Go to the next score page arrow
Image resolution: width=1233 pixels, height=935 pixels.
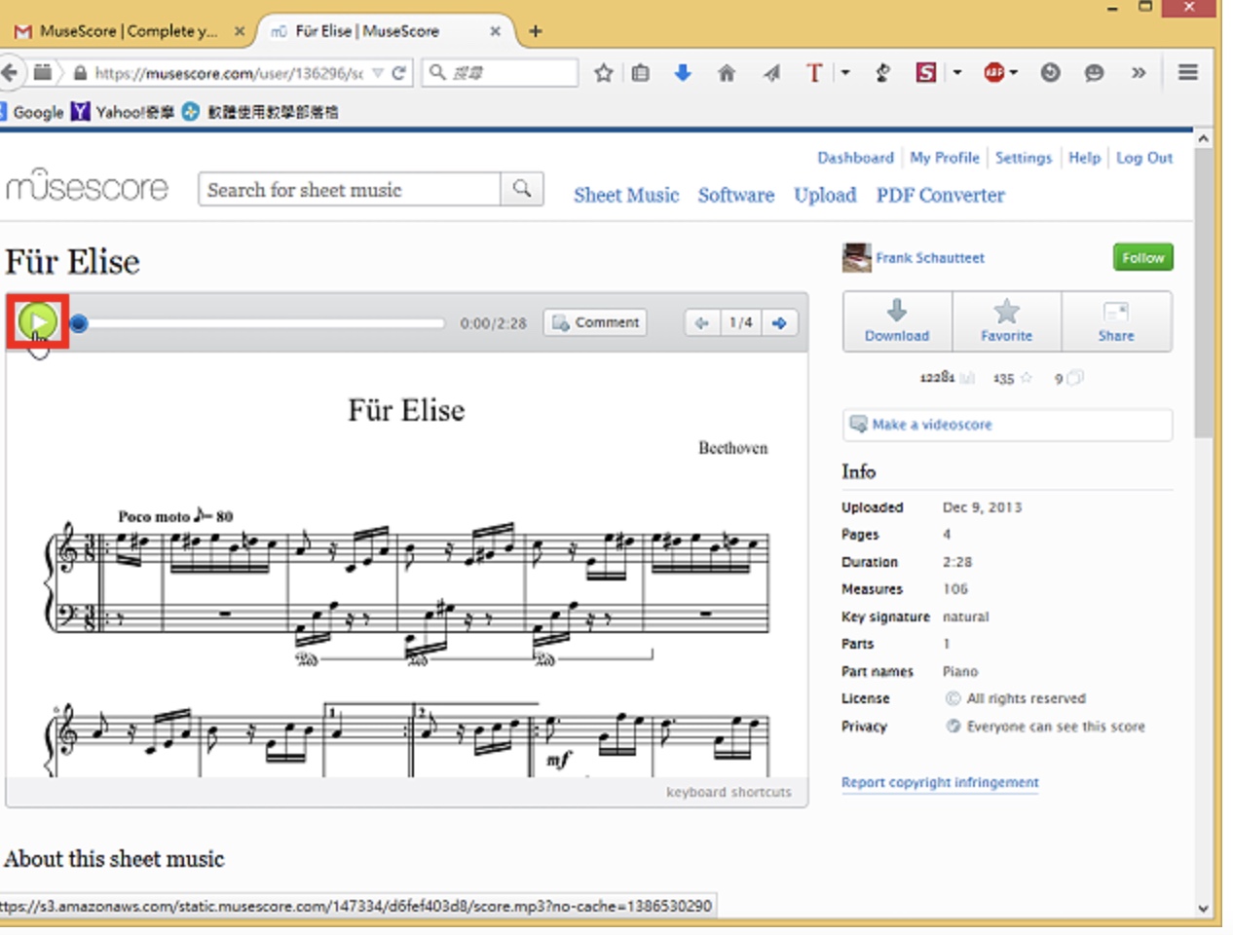(x=779, y=322)
